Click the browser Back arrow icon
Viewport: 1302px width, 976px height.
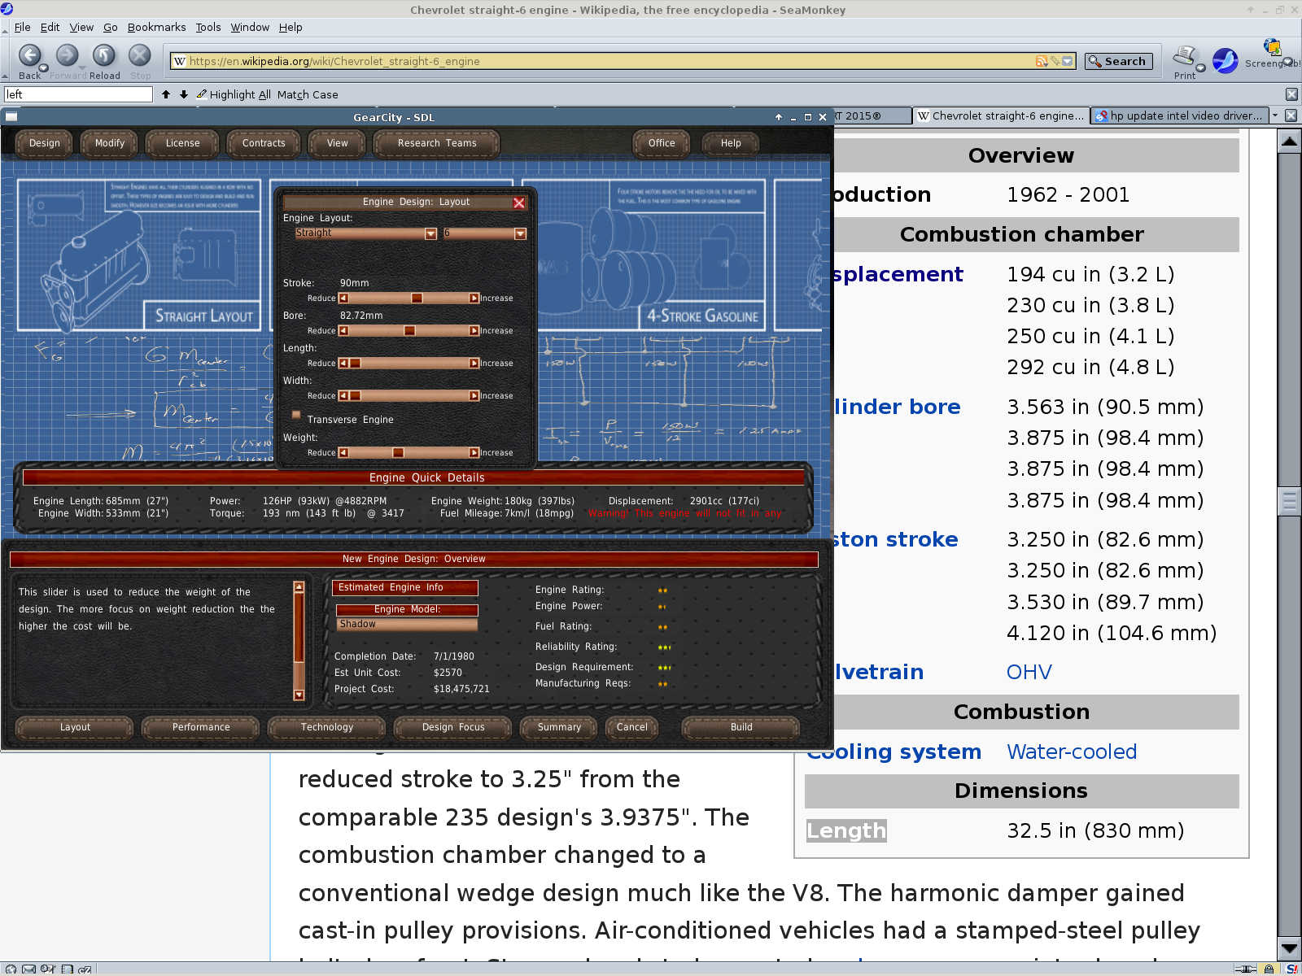point(29,56)
